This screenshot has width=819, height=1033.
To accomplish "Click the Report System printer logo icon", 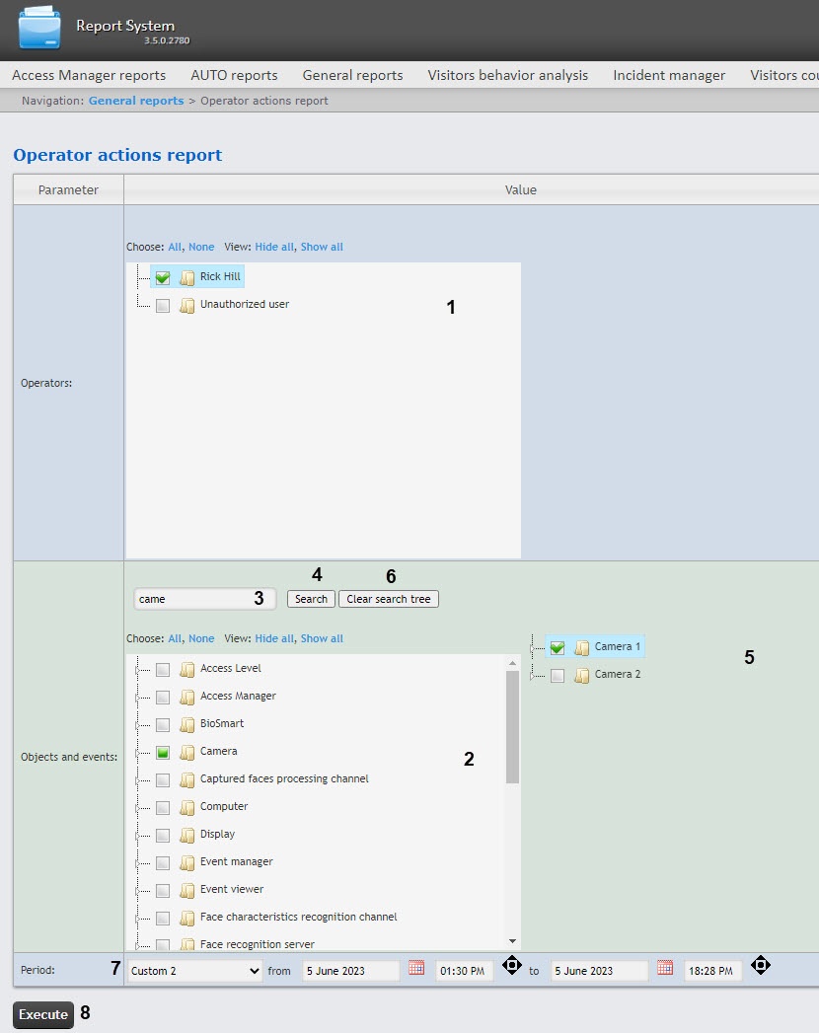I will pos(39,29).
